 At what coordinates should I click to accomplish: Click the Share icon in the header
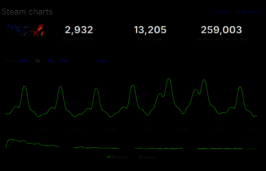[x=215, y=12]
